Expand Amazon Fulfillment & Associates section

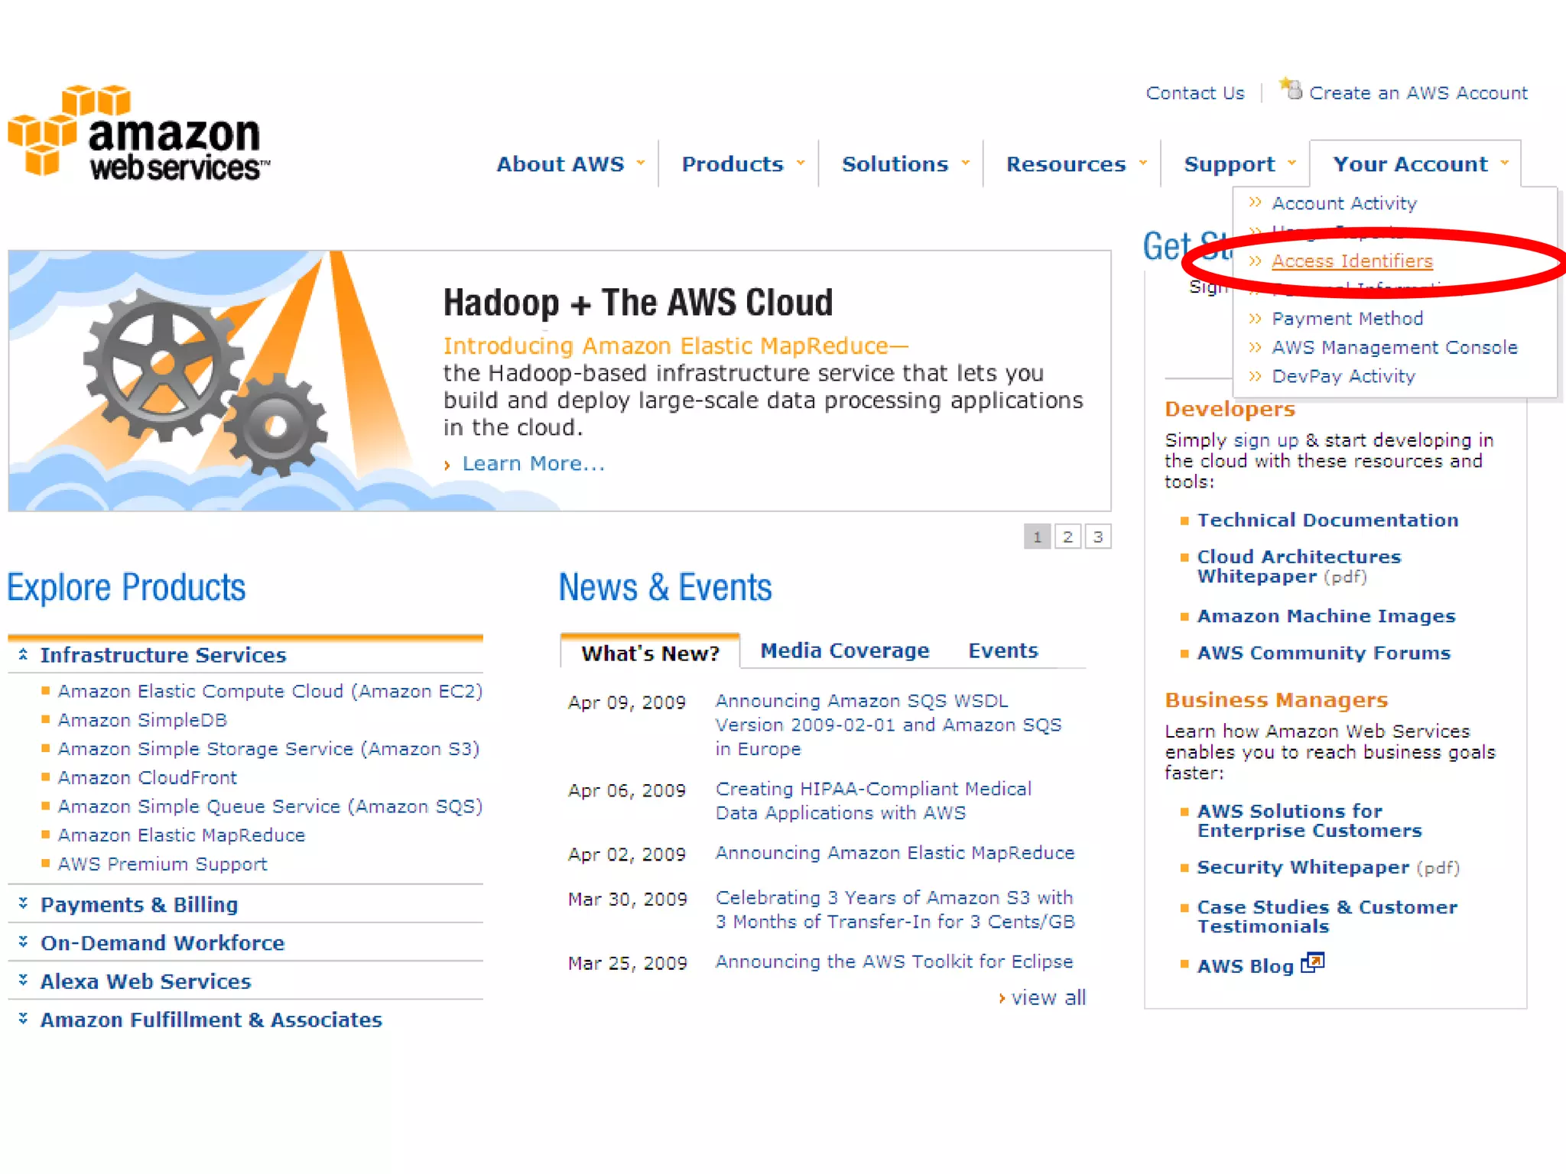tap(211, 1020)
